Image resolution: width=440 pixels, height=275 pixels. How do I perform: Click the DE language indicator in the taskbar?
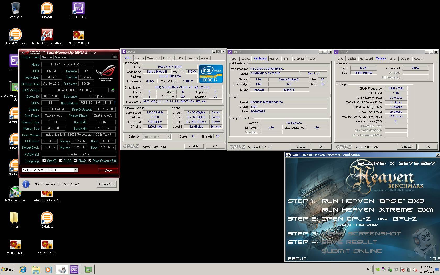coord(369,269)
